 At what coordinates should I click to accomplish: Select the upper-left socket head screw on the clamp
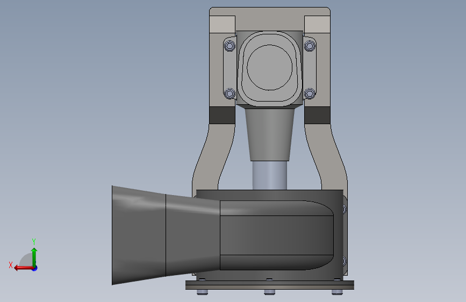[230, 46]
